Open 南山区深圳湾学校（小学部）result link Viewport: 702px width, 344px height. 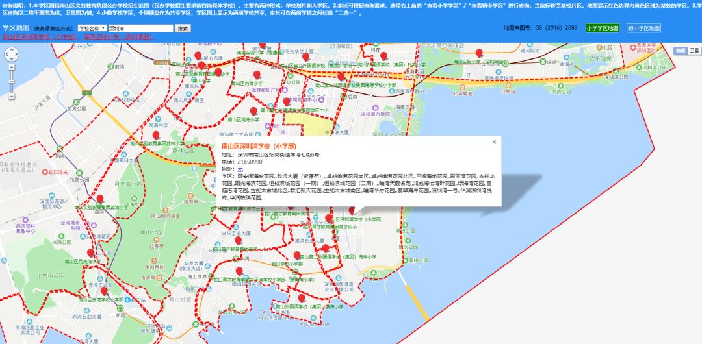[x=39, y=37]
